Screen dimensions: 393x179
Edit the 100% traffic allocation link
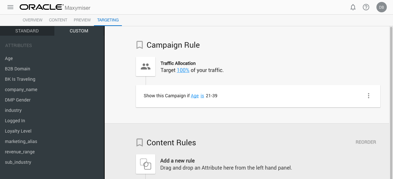(183, 70)
